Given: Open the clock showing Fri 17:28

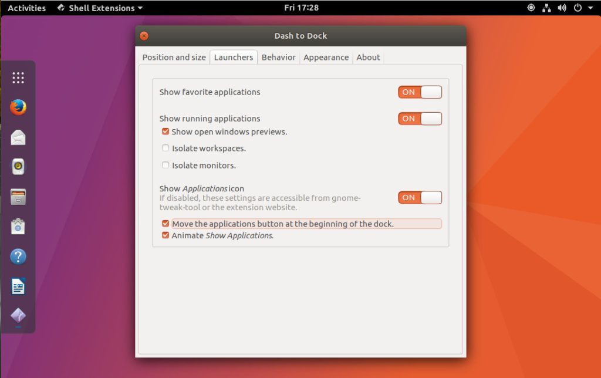Looking at the screenshot, I should point(300,8).
